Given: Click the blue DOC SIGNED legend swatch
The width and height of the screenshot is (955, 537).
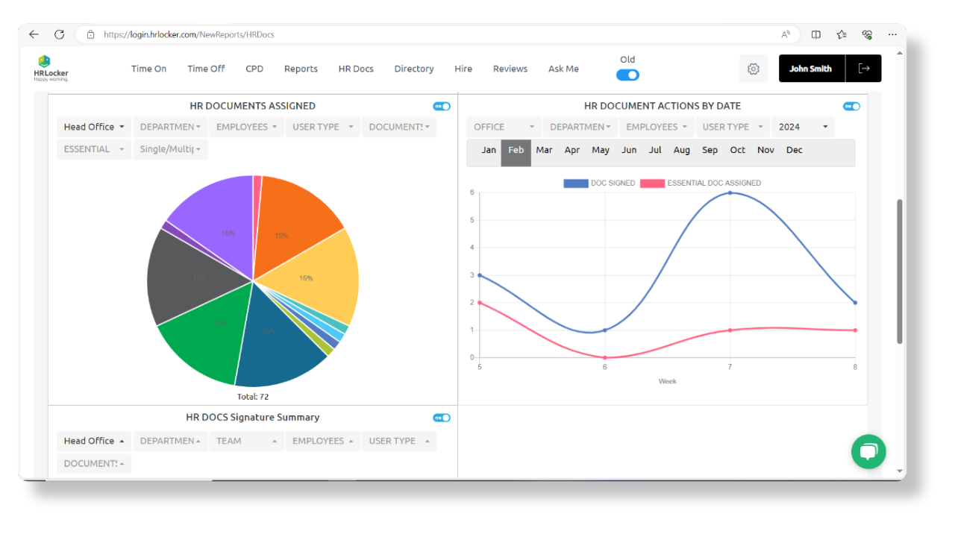Looking at the screenshot, I should click(x=574, y=183).
